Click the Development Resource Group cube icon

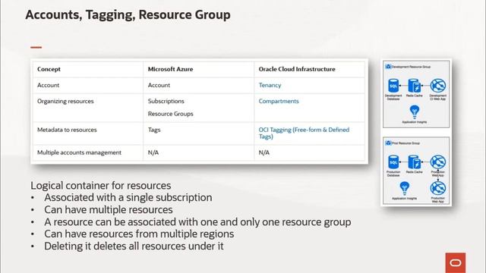click(388, 67)
